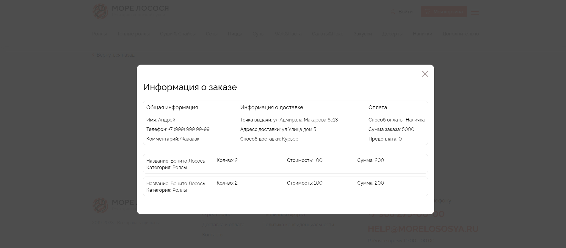Click delivery method value Курьер
566x248 pixels.
(x=290, y=139)
